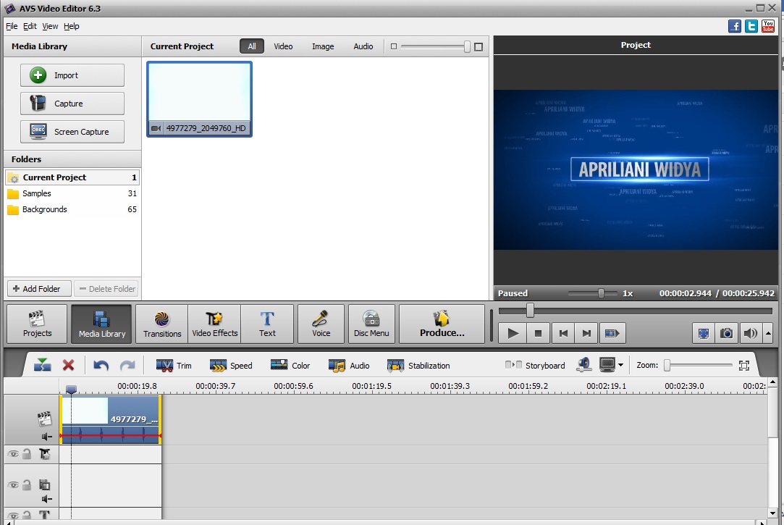Delete selected clip using red X icon
784x525 pixels.
(68, 366)
